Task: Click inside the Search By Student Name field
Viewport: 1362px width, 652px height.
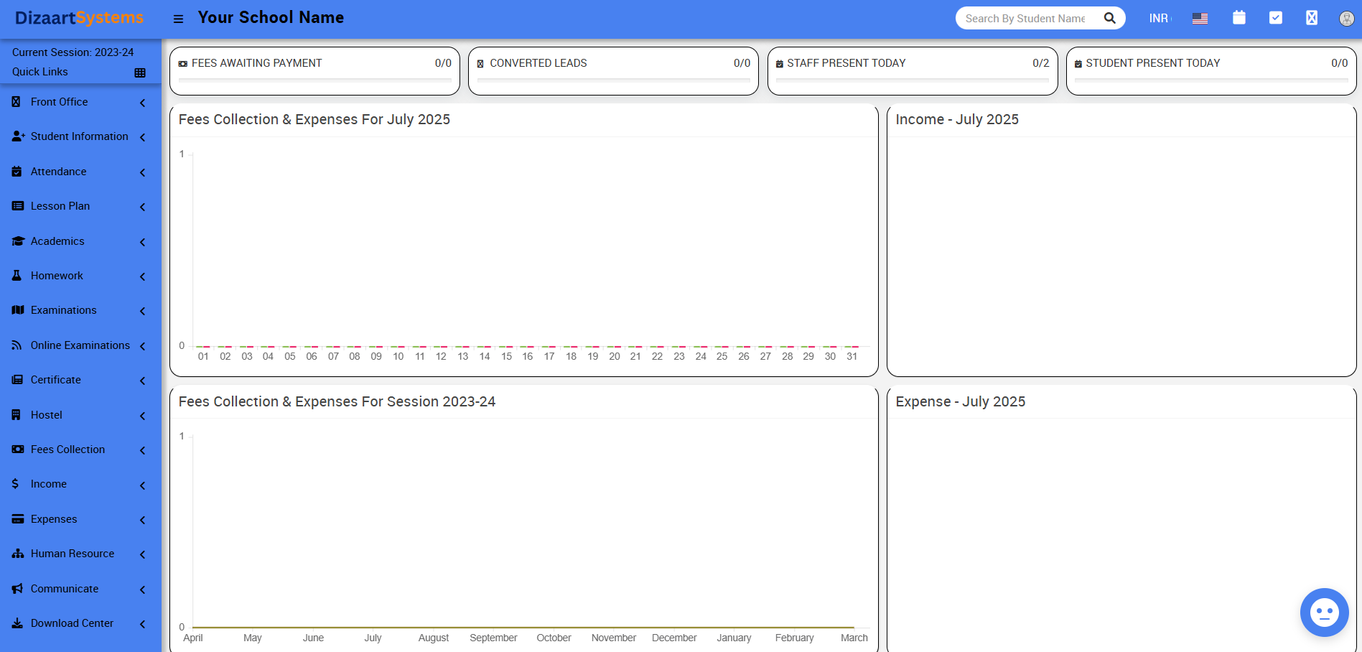Action: [x=1027, y=18]
